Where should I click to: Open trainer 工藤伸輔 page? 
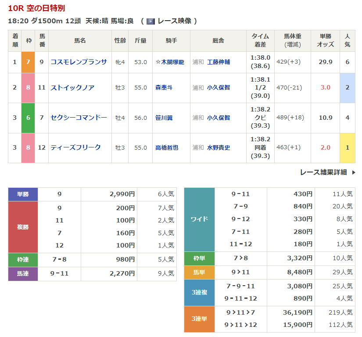tap(218, 62)
